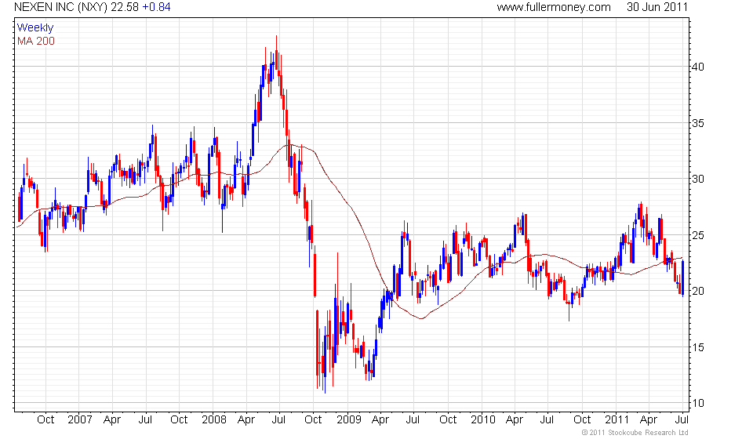Click the Stockcube Research Ltd copyright text
This screenshot has width=753, height=439.
[x=635, y=433]
